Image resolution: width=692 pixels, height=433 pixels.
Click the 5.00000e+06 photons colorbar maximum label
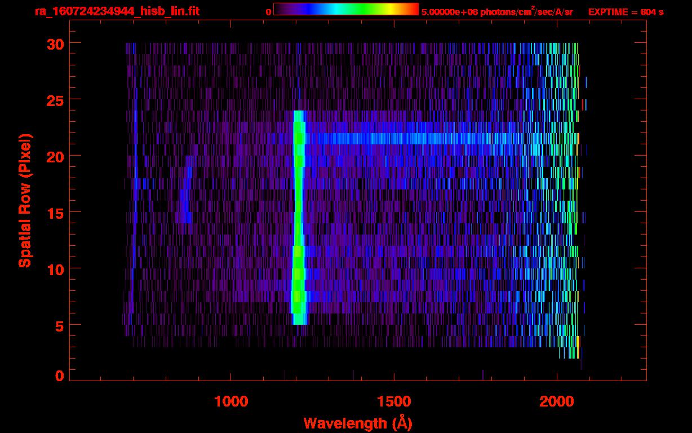[496, 12]
